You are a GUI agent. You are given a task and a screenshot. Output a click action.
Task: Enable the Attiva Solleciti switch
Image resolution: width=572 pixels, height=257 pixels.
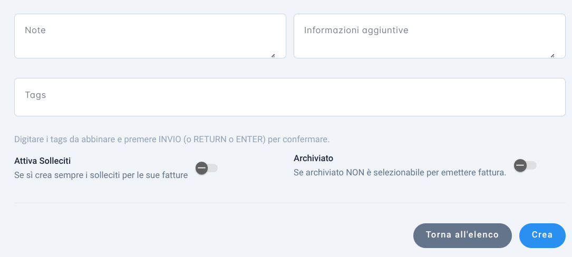(x=207, y=168)
